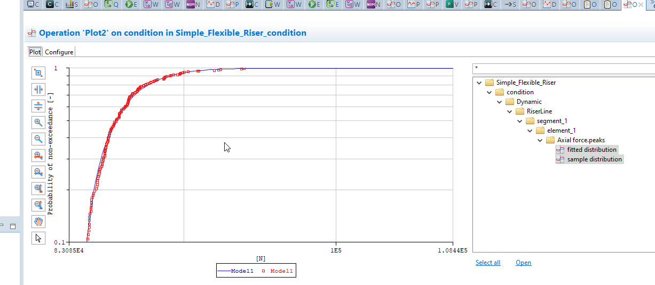This screenshot has height=285, width=655.
Task: Open the Plot tab
Action: click(35, 52)
